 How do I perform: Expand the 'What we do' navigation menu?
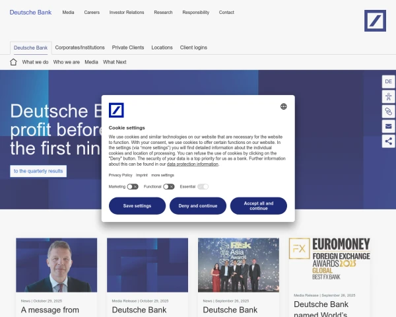click(35, 62)
